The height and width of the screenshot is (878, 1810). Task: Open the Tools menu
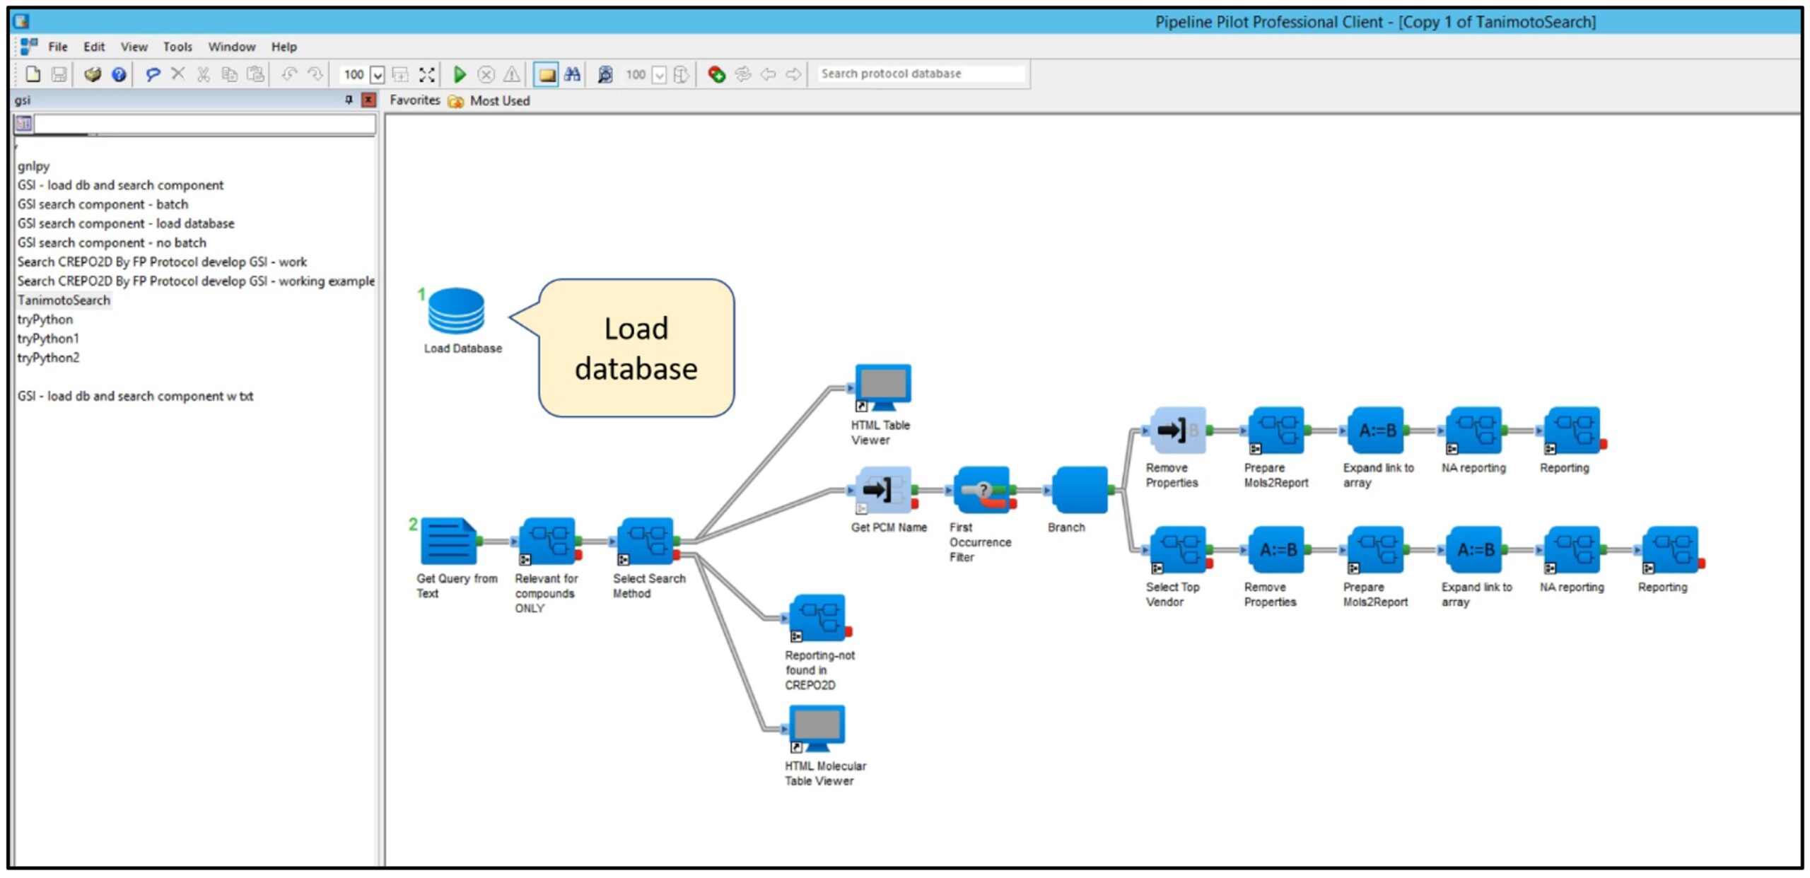tap(177, 47)
